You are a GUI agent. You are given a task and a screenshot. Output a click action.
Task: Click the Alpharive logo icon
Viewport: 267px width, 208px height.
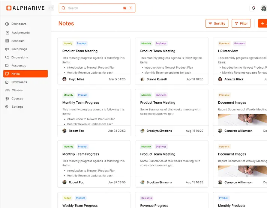9,8
